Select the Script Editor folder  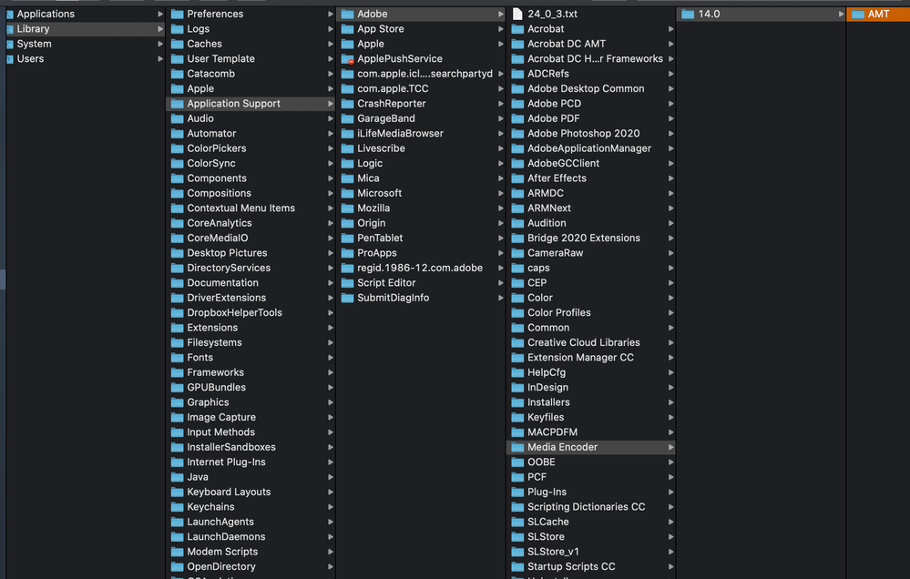point(422,283)
